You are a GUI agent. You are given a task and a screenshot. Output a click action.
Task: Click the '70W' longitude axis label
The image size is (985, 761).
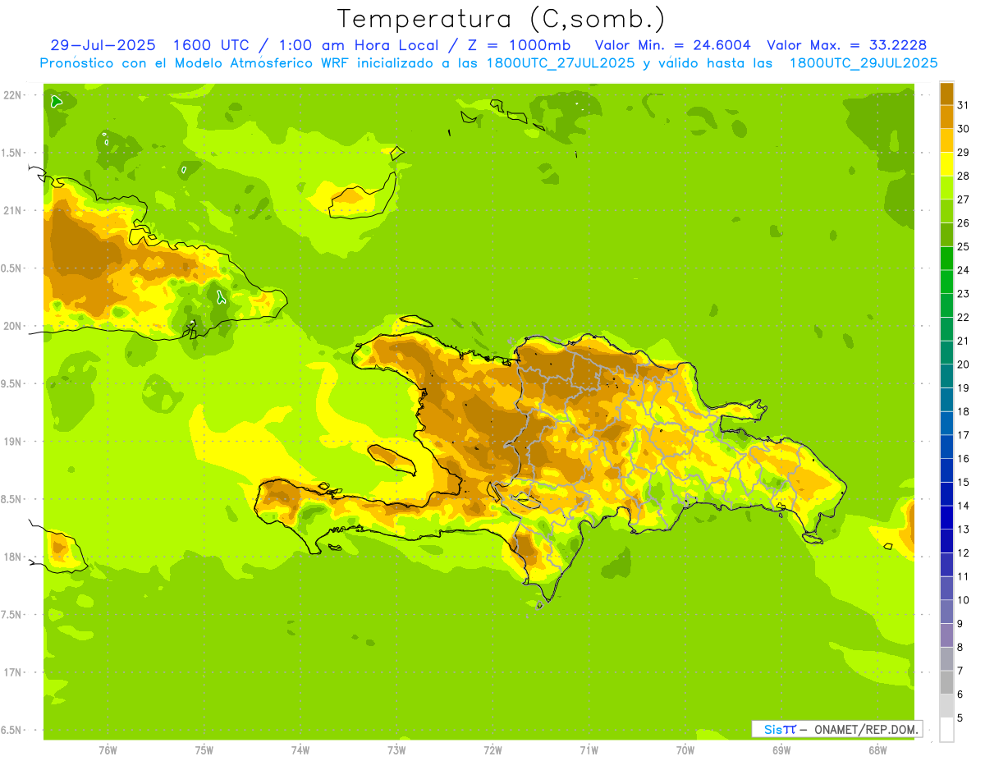pyautogui.click(x=685, y=750)
